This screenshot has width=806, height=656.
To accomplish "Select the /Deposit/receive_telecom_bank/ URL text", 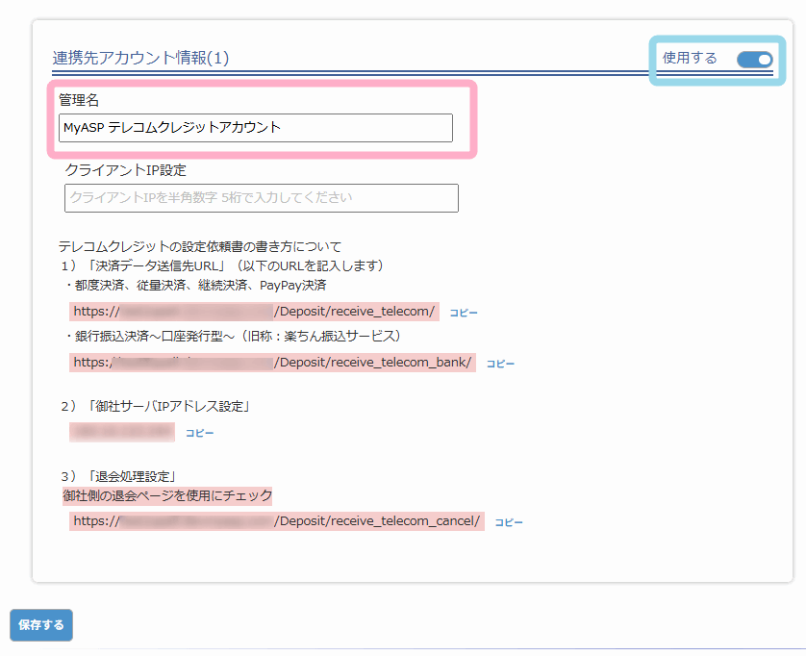I will [272, 363].
